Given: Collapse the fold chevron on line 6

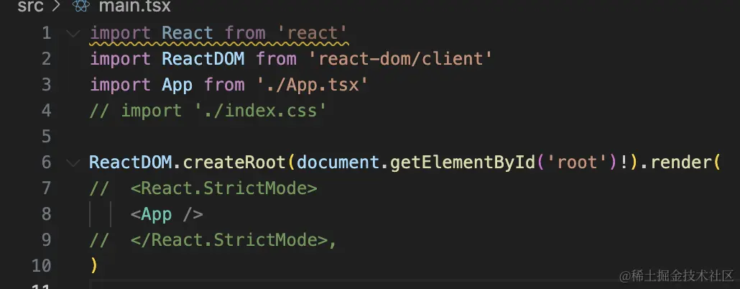Looking at the screenshot, I should coord(73,163).
